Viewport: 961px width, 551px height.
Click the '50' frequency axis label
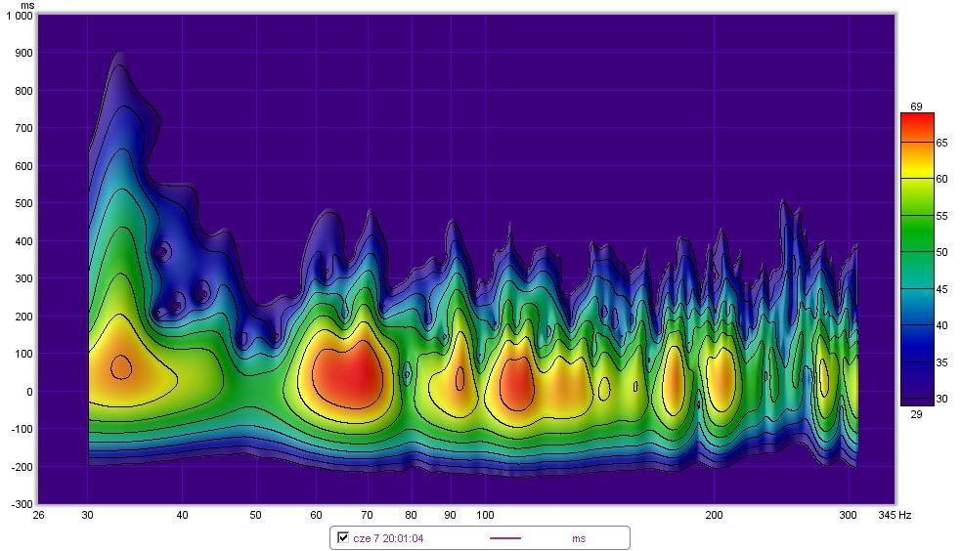pyautogui.click(x=255, y=515)
